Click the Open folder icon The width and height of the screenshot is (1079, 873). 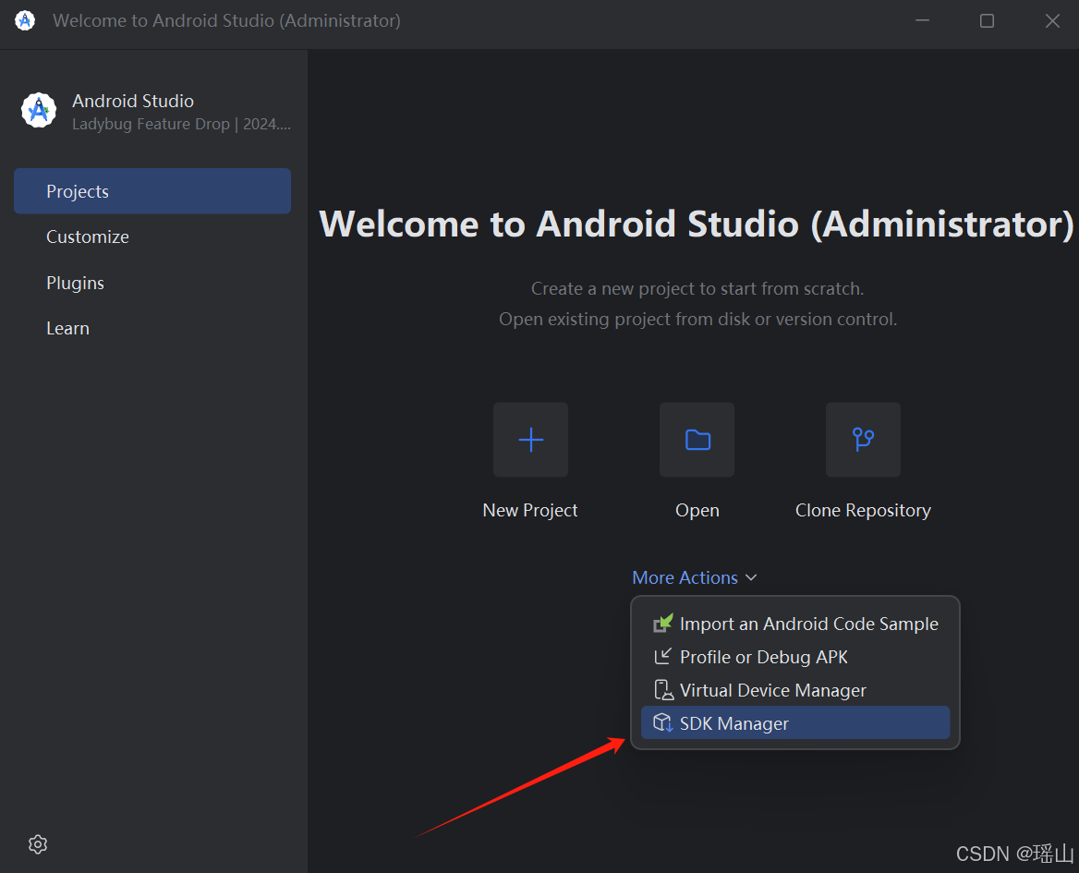pyautogui.click(x=697, y=440)
